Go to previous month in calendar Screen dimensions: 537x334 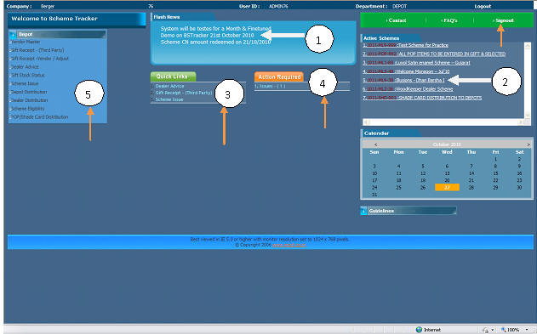(375, 144)
